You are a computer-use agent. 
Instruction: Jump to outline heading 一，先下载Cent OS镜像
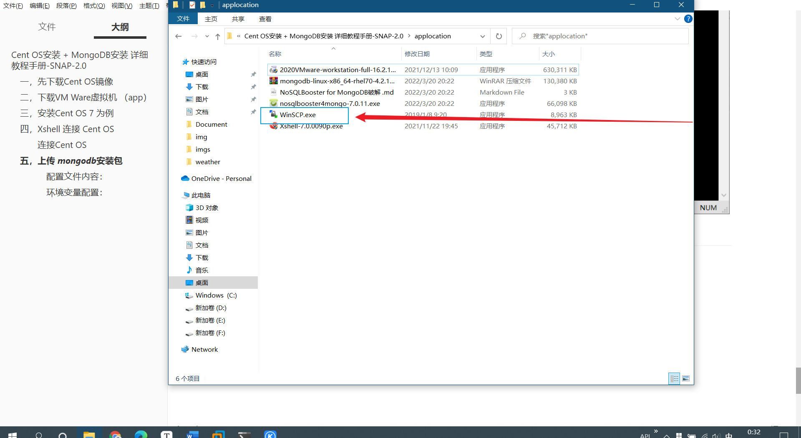coord(67,82)
